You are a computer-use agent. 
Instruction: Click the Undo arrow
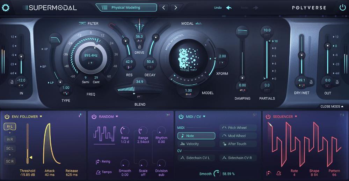(229, 8)
